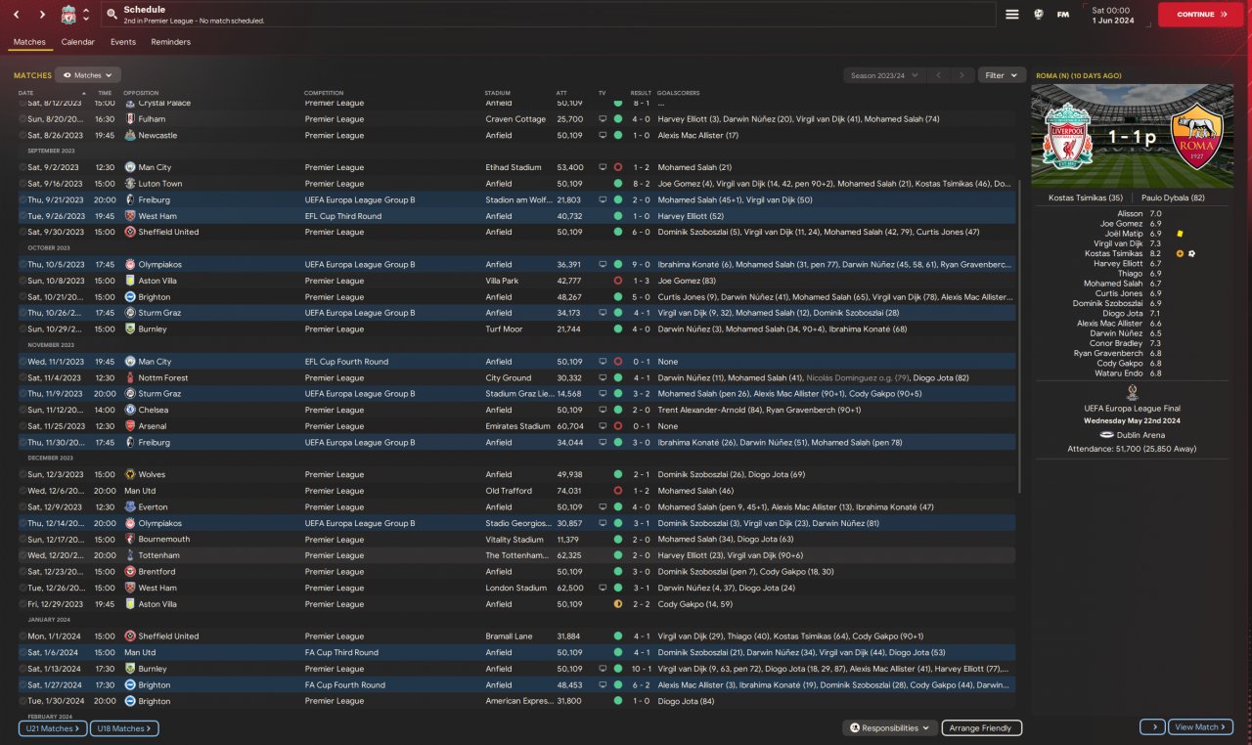This screenshot has height=745, width=1252.
Task: Open the date display showing 1 Jun 2024
Action: point(1114,15)
